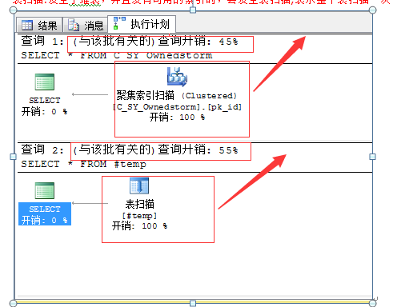Click the 聚集索引扫描 (Clustered) label
Viewport: 393px width, 307px height.
point(176,95)
